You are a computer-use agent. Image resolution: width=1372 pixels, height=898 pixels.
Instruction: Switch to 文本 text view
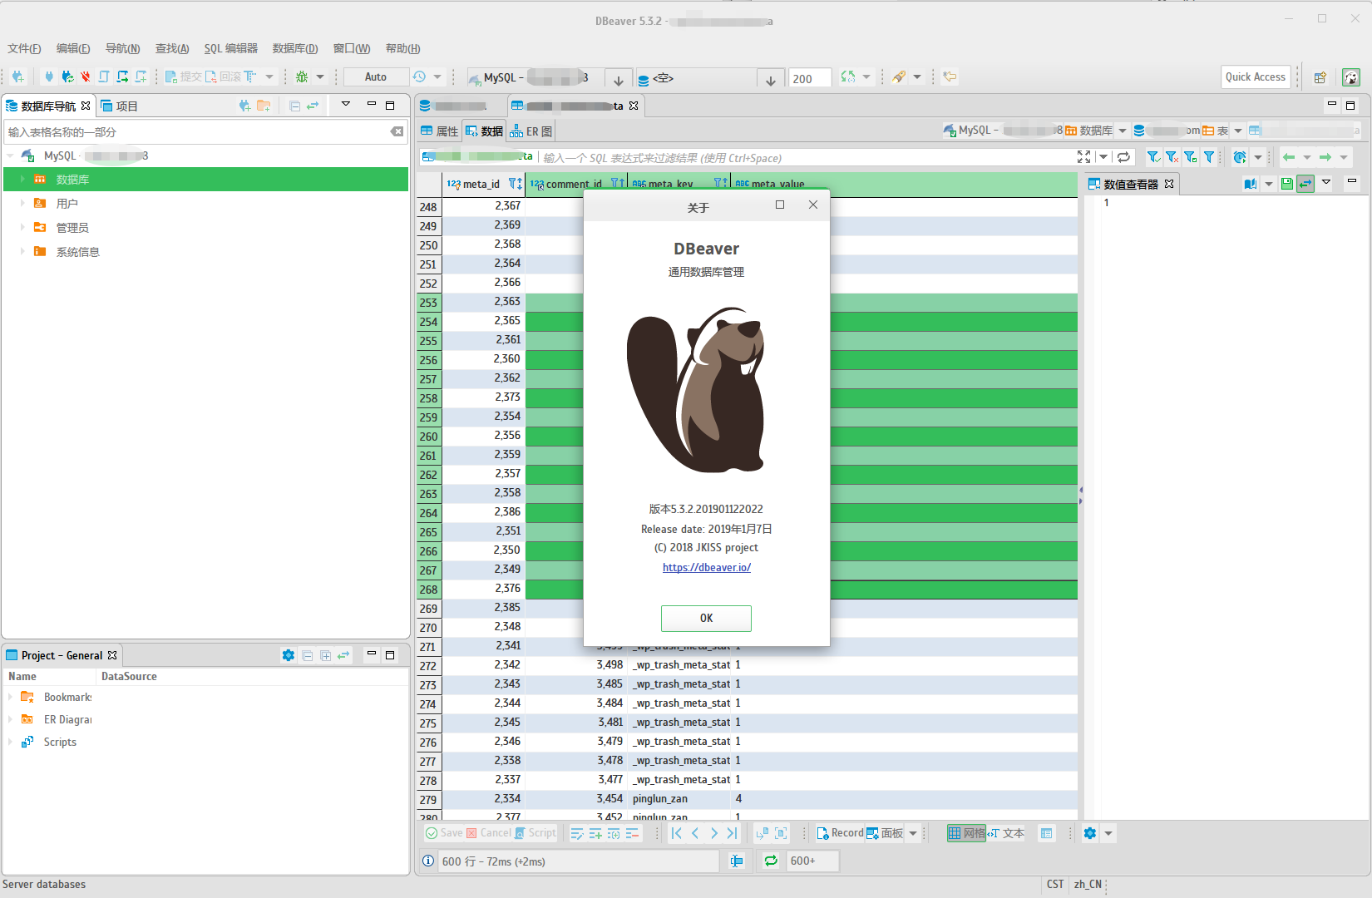click(x=1006, y=832)
